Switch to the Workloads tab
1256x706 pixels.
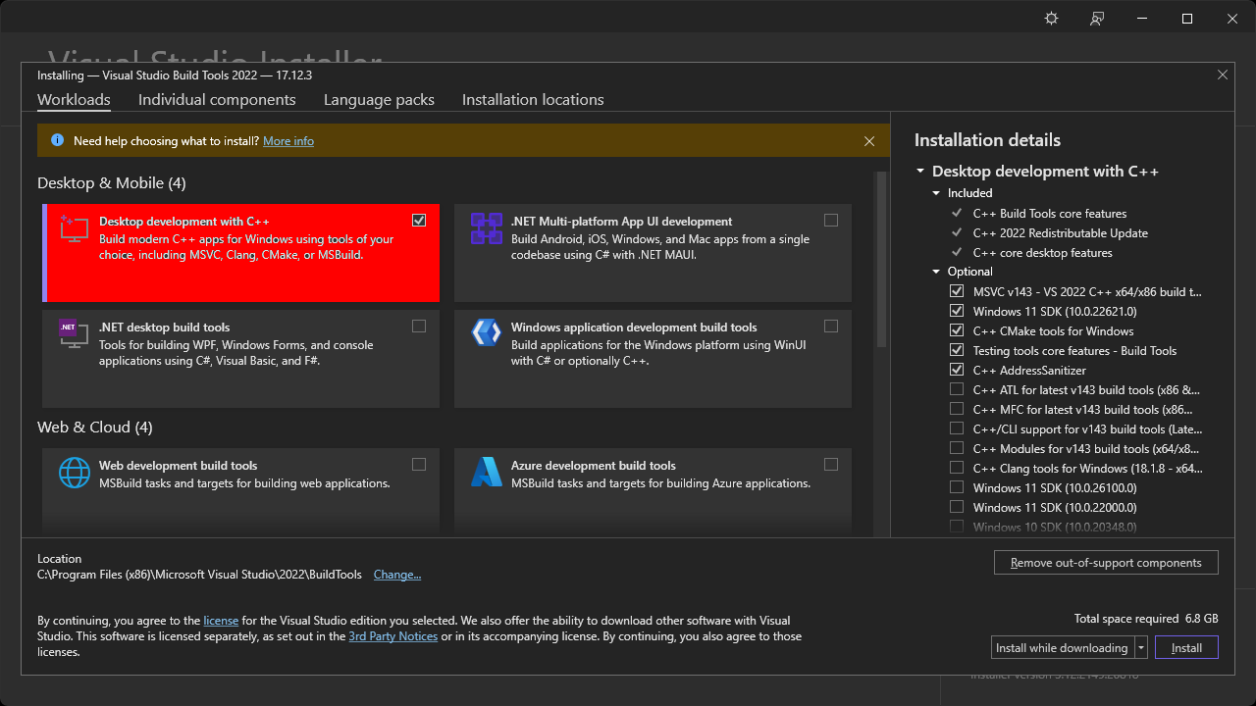point(74,100)
